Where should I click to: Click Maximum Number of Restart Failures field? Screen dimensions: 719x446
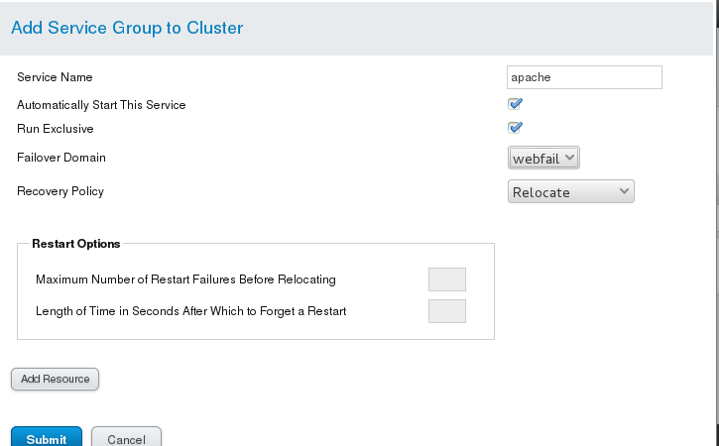pyautogui.click(x=447, y=279)
